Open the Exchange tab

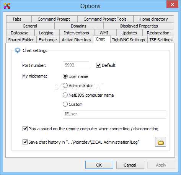pyautogui.click(x=48, y=40)
